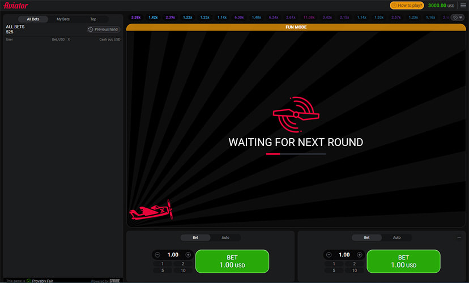Viewport: 469px width, 283px height.
Task: Expand the round history dropdown
Action: pyautogui.click(x=457, y=18)
